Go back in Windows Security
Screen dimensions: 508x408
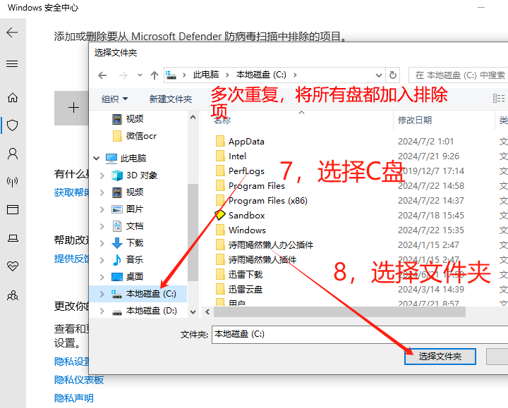pos(12,32)
